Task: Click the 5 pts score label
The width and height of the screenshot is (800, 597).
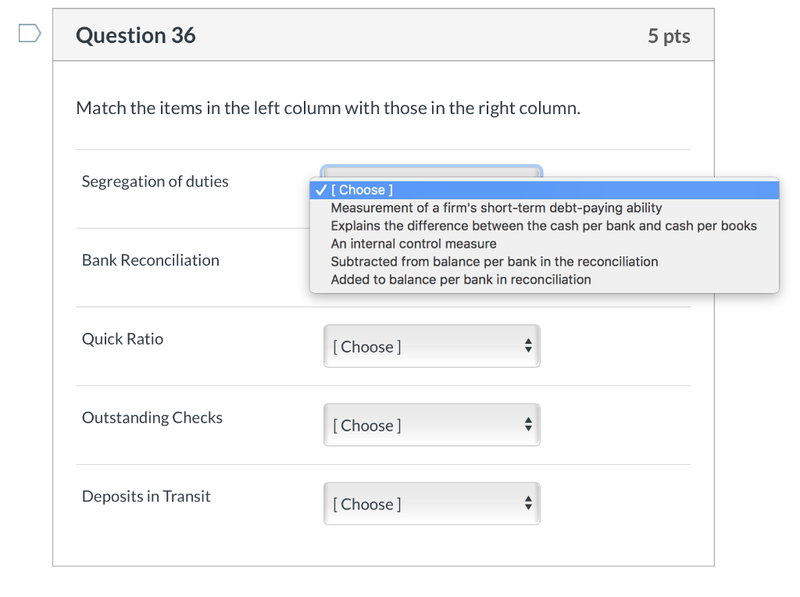Action: coord(669,36)
